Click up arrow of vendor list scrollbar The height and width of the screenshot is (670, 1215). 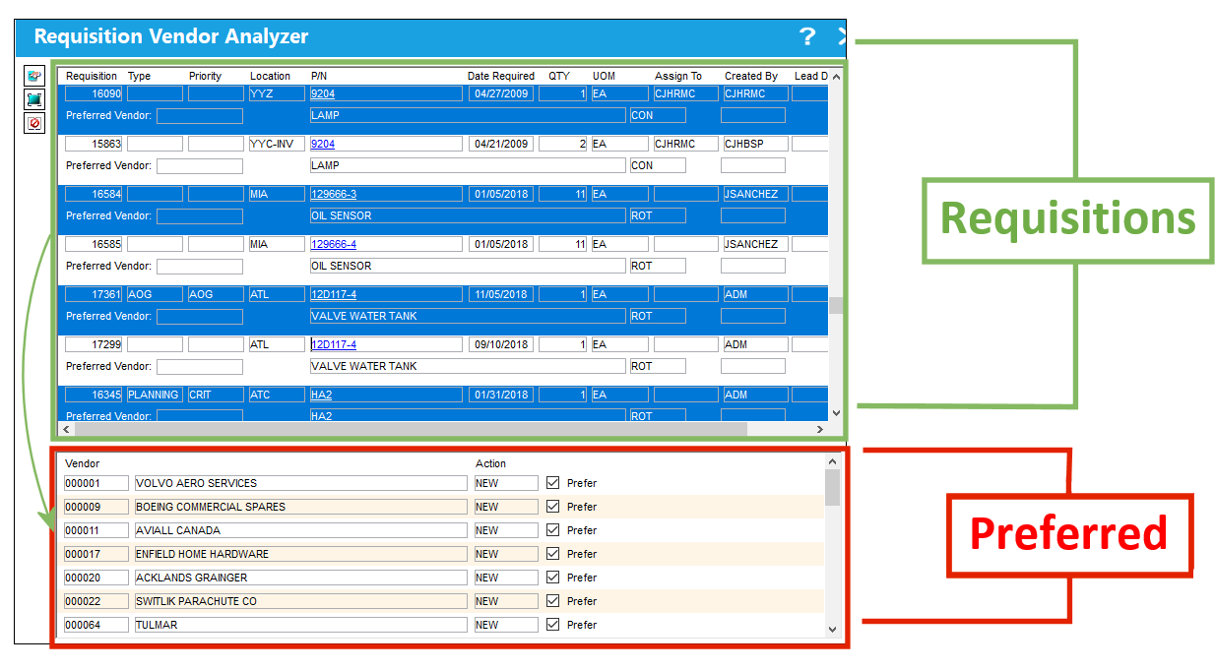(x=832, y=460)
